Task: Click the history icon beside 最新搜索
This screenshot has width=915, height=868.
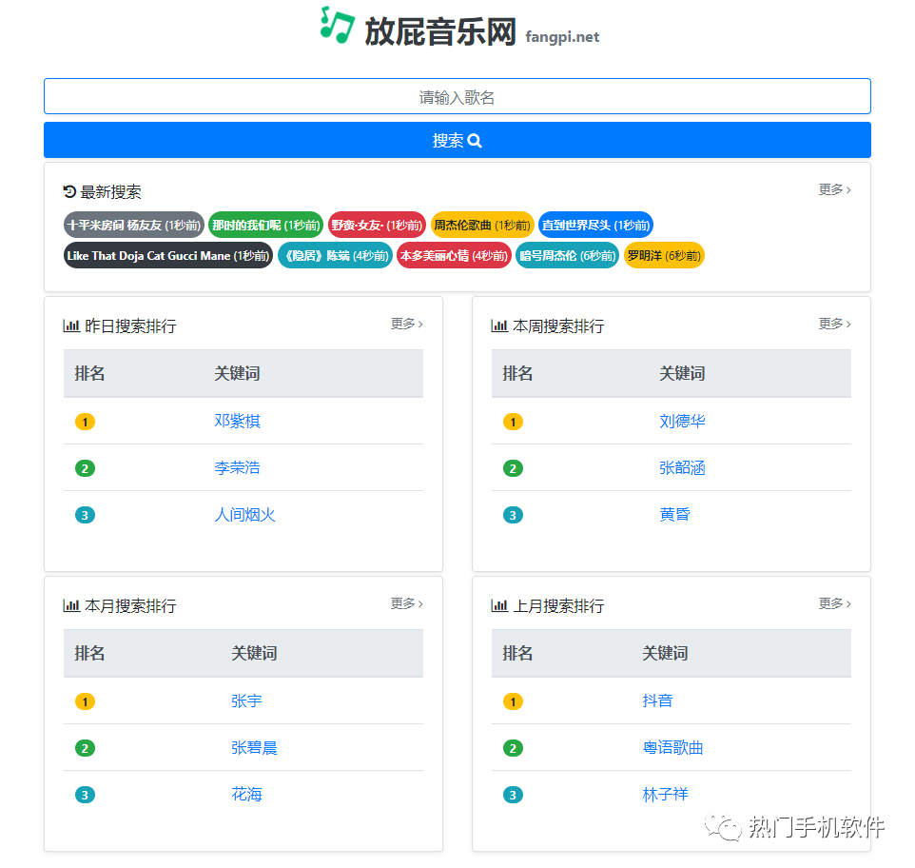Action: pyautogui.click(x=70, y=191)
